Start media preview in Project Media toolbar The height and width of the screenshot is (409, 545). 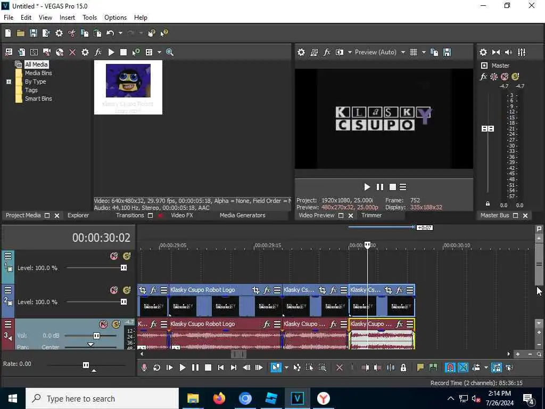click(x=111, y=52)
